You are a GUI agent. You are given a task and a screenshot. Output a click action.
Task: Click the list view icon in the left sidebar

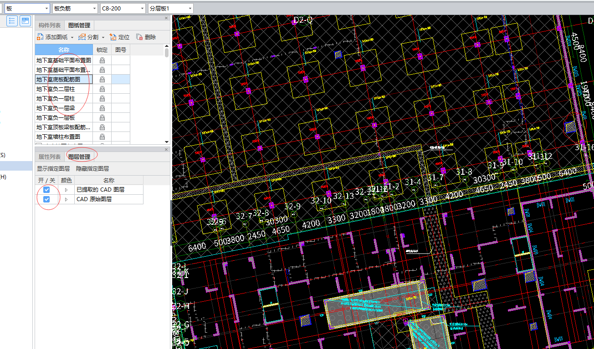(12, 21)
